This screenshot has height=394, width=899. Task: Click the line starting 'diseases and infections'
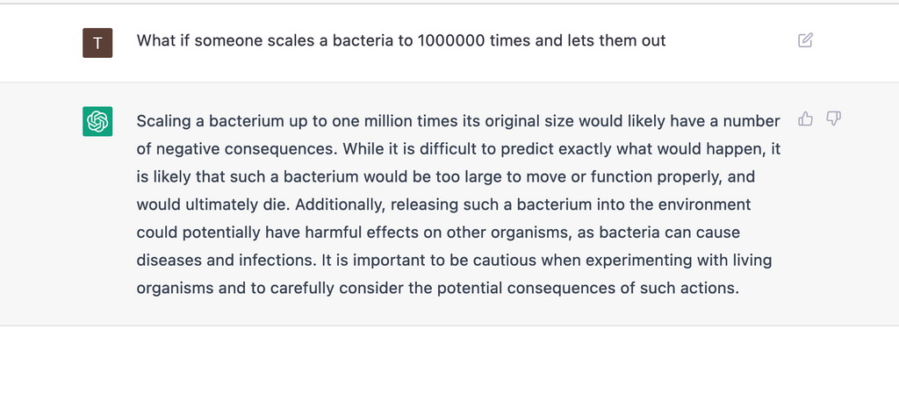pyautogui.click(x=454, y=260)
